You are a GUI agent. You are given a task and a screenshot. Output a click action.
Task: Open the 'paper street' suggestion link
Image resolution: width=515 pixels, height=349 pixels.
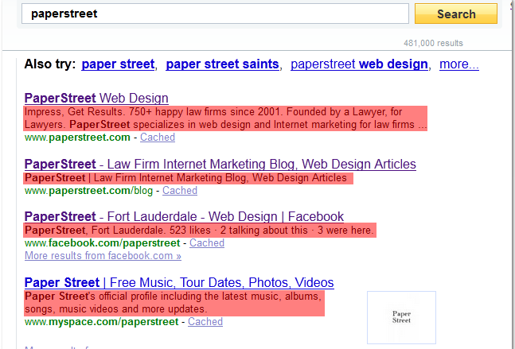[x=118, y=64]
